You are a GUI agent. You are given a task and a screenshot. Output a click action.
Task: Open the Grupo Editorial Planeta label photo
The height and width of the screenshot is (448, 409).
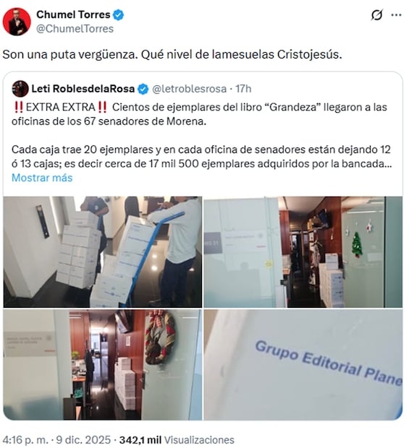pyautogui.click(x=303, y=365)
